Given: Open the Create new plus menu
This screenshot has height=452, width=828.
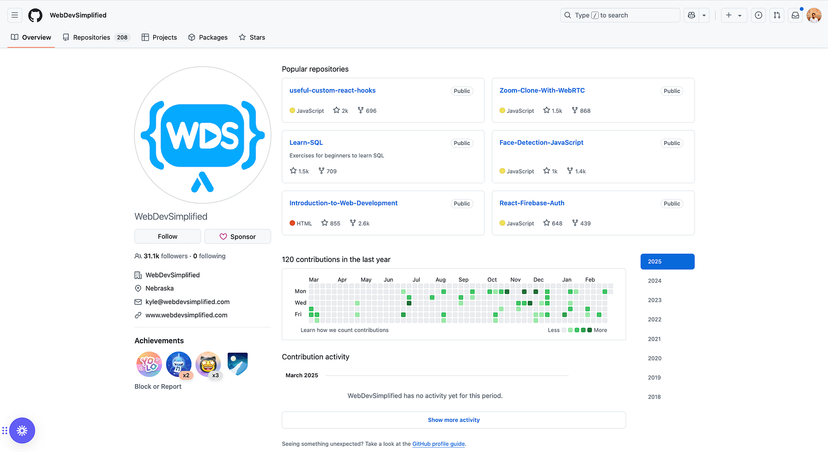Looking at the screenshot, I should [x=734, y=15].
